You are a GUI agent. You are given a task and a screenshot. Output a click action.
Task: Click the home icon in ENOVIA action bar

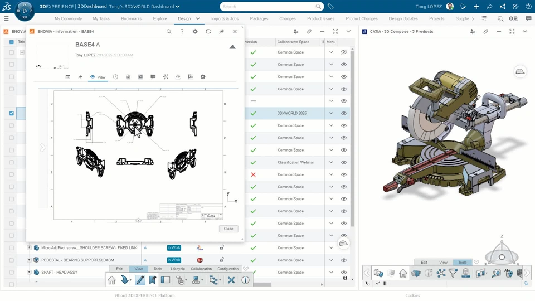coord(111,280)
